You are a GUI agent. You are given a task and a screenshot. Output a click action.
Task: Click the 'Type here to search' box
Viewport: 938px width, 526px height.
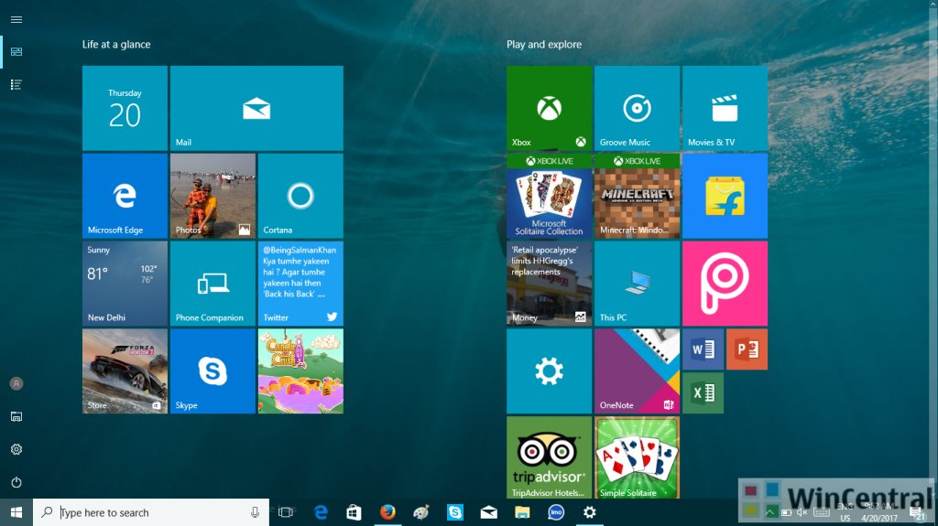pos(151,512)
